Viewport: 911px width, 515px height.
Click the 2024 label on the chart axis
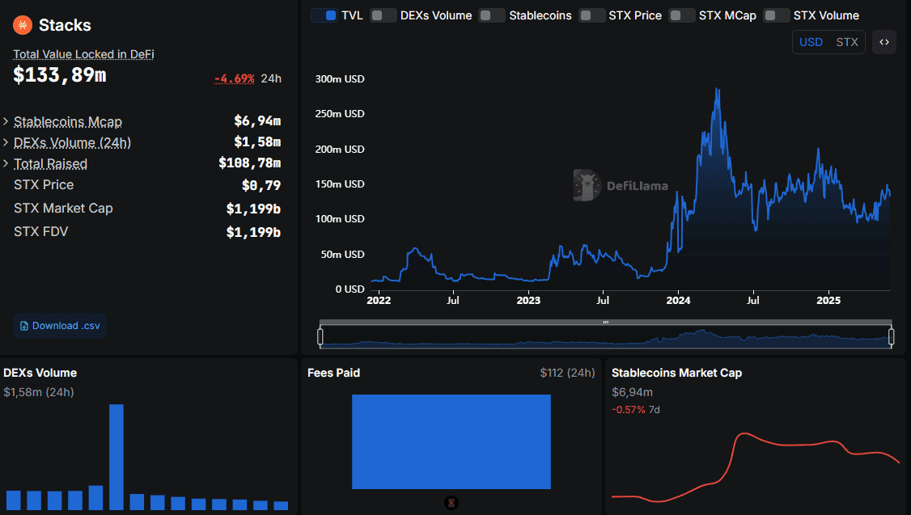click(678, 300)
